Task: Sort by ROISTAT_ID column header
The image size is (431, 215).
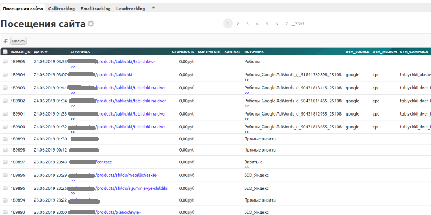Action: 20,52
